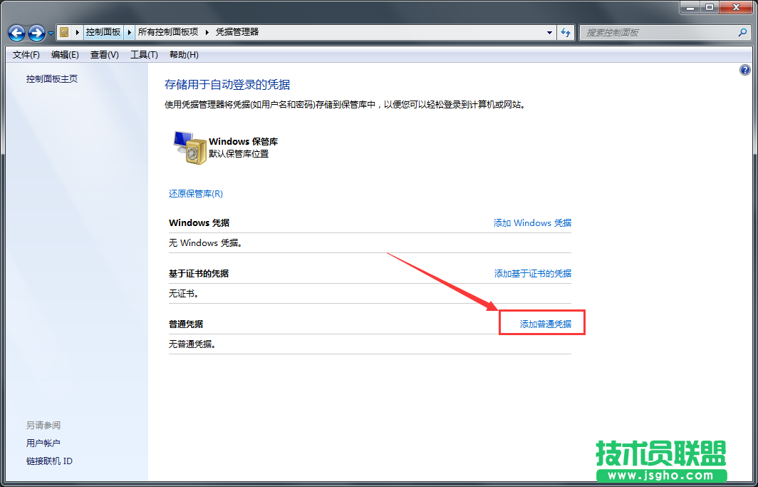Open the 文件 menu
This screenshot has height=487, width=758.
coord(25,55)
